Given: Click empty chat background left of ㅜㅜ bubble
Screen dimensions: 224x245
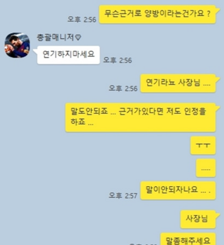Looking at the screenshot, I should 109,146.
